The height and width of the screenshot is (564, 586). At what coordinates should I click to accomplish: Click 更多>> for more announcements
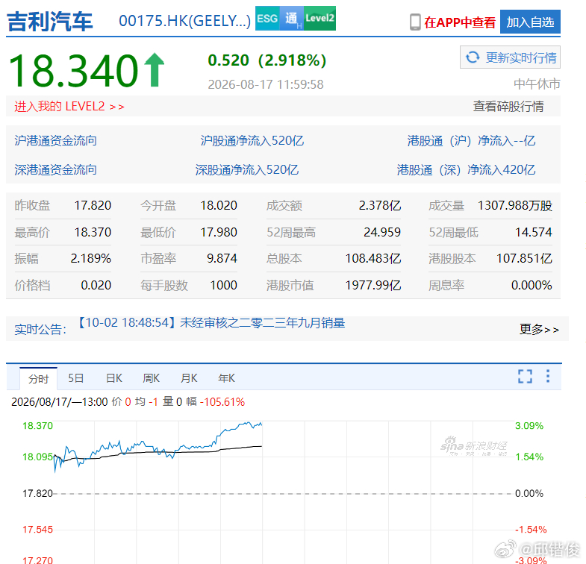coord(539,330)
